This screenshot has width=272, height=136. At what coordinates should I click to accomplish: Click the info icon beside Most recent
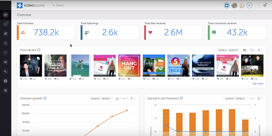click(39, 50)
